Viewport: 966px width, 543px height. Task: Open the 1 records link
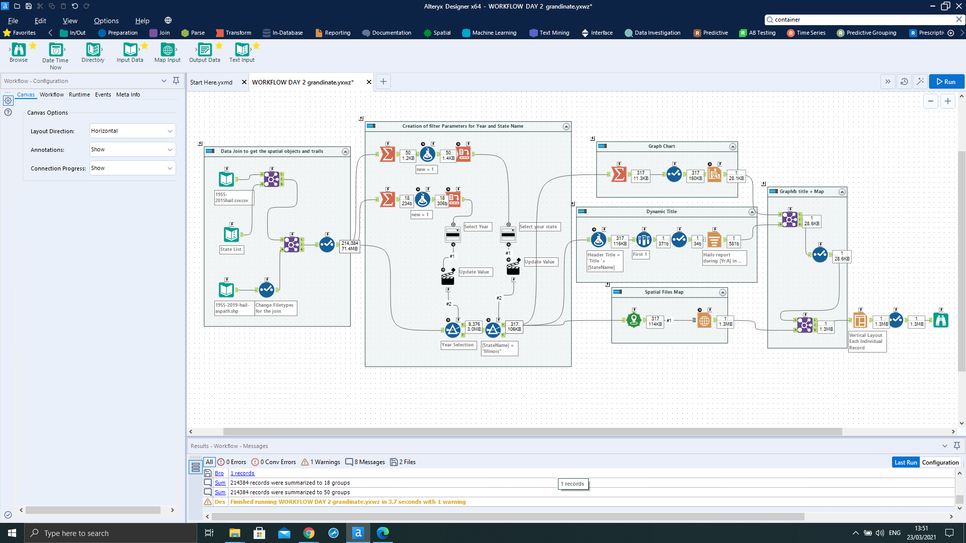pos(243,473)
